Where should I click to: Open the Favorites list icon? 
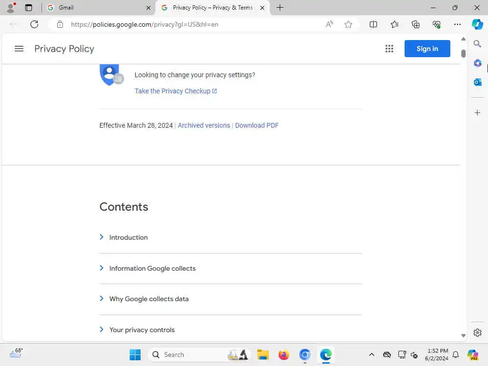394,24
